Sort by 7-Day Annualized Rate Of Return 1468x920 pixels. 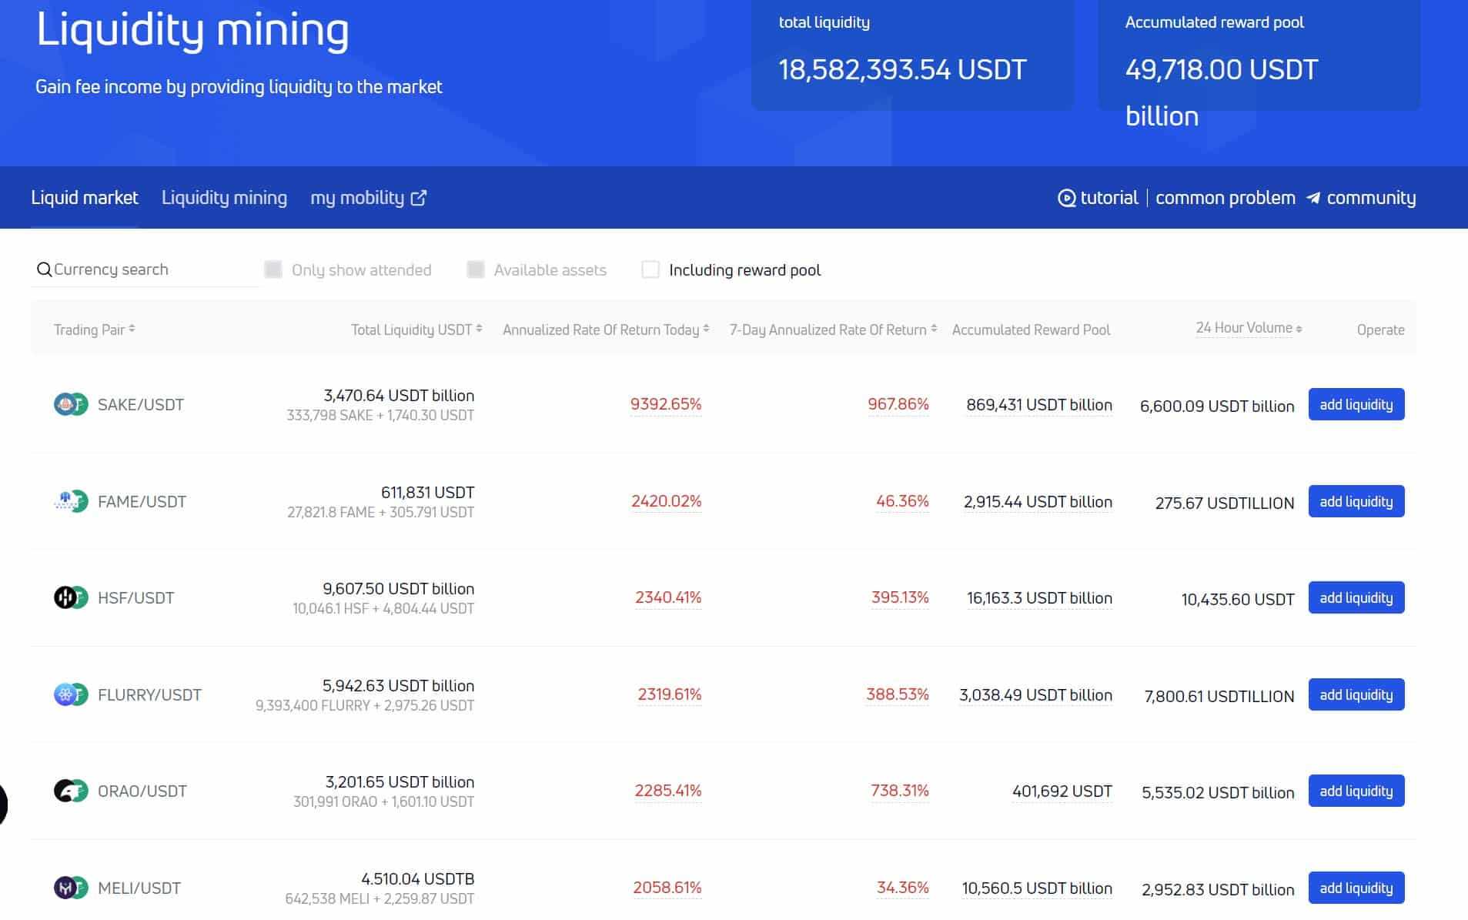point(832,330)
